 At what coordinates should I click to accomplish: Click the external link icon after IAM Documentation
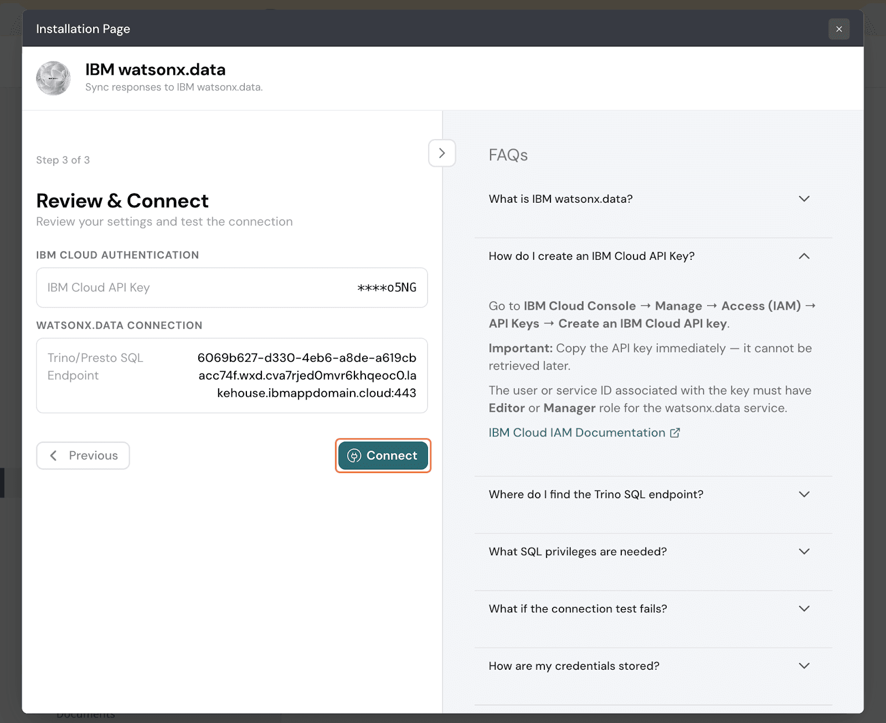(x=675, y=433)
